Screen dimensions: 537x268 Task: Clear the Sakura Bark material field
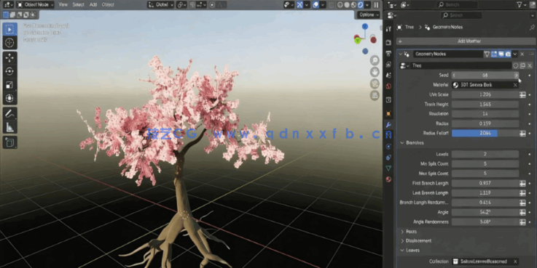pos(515,85)
